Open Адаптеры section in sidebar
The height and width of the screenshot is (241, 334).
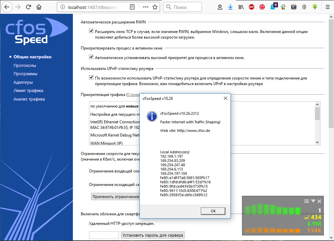[23, 82]
